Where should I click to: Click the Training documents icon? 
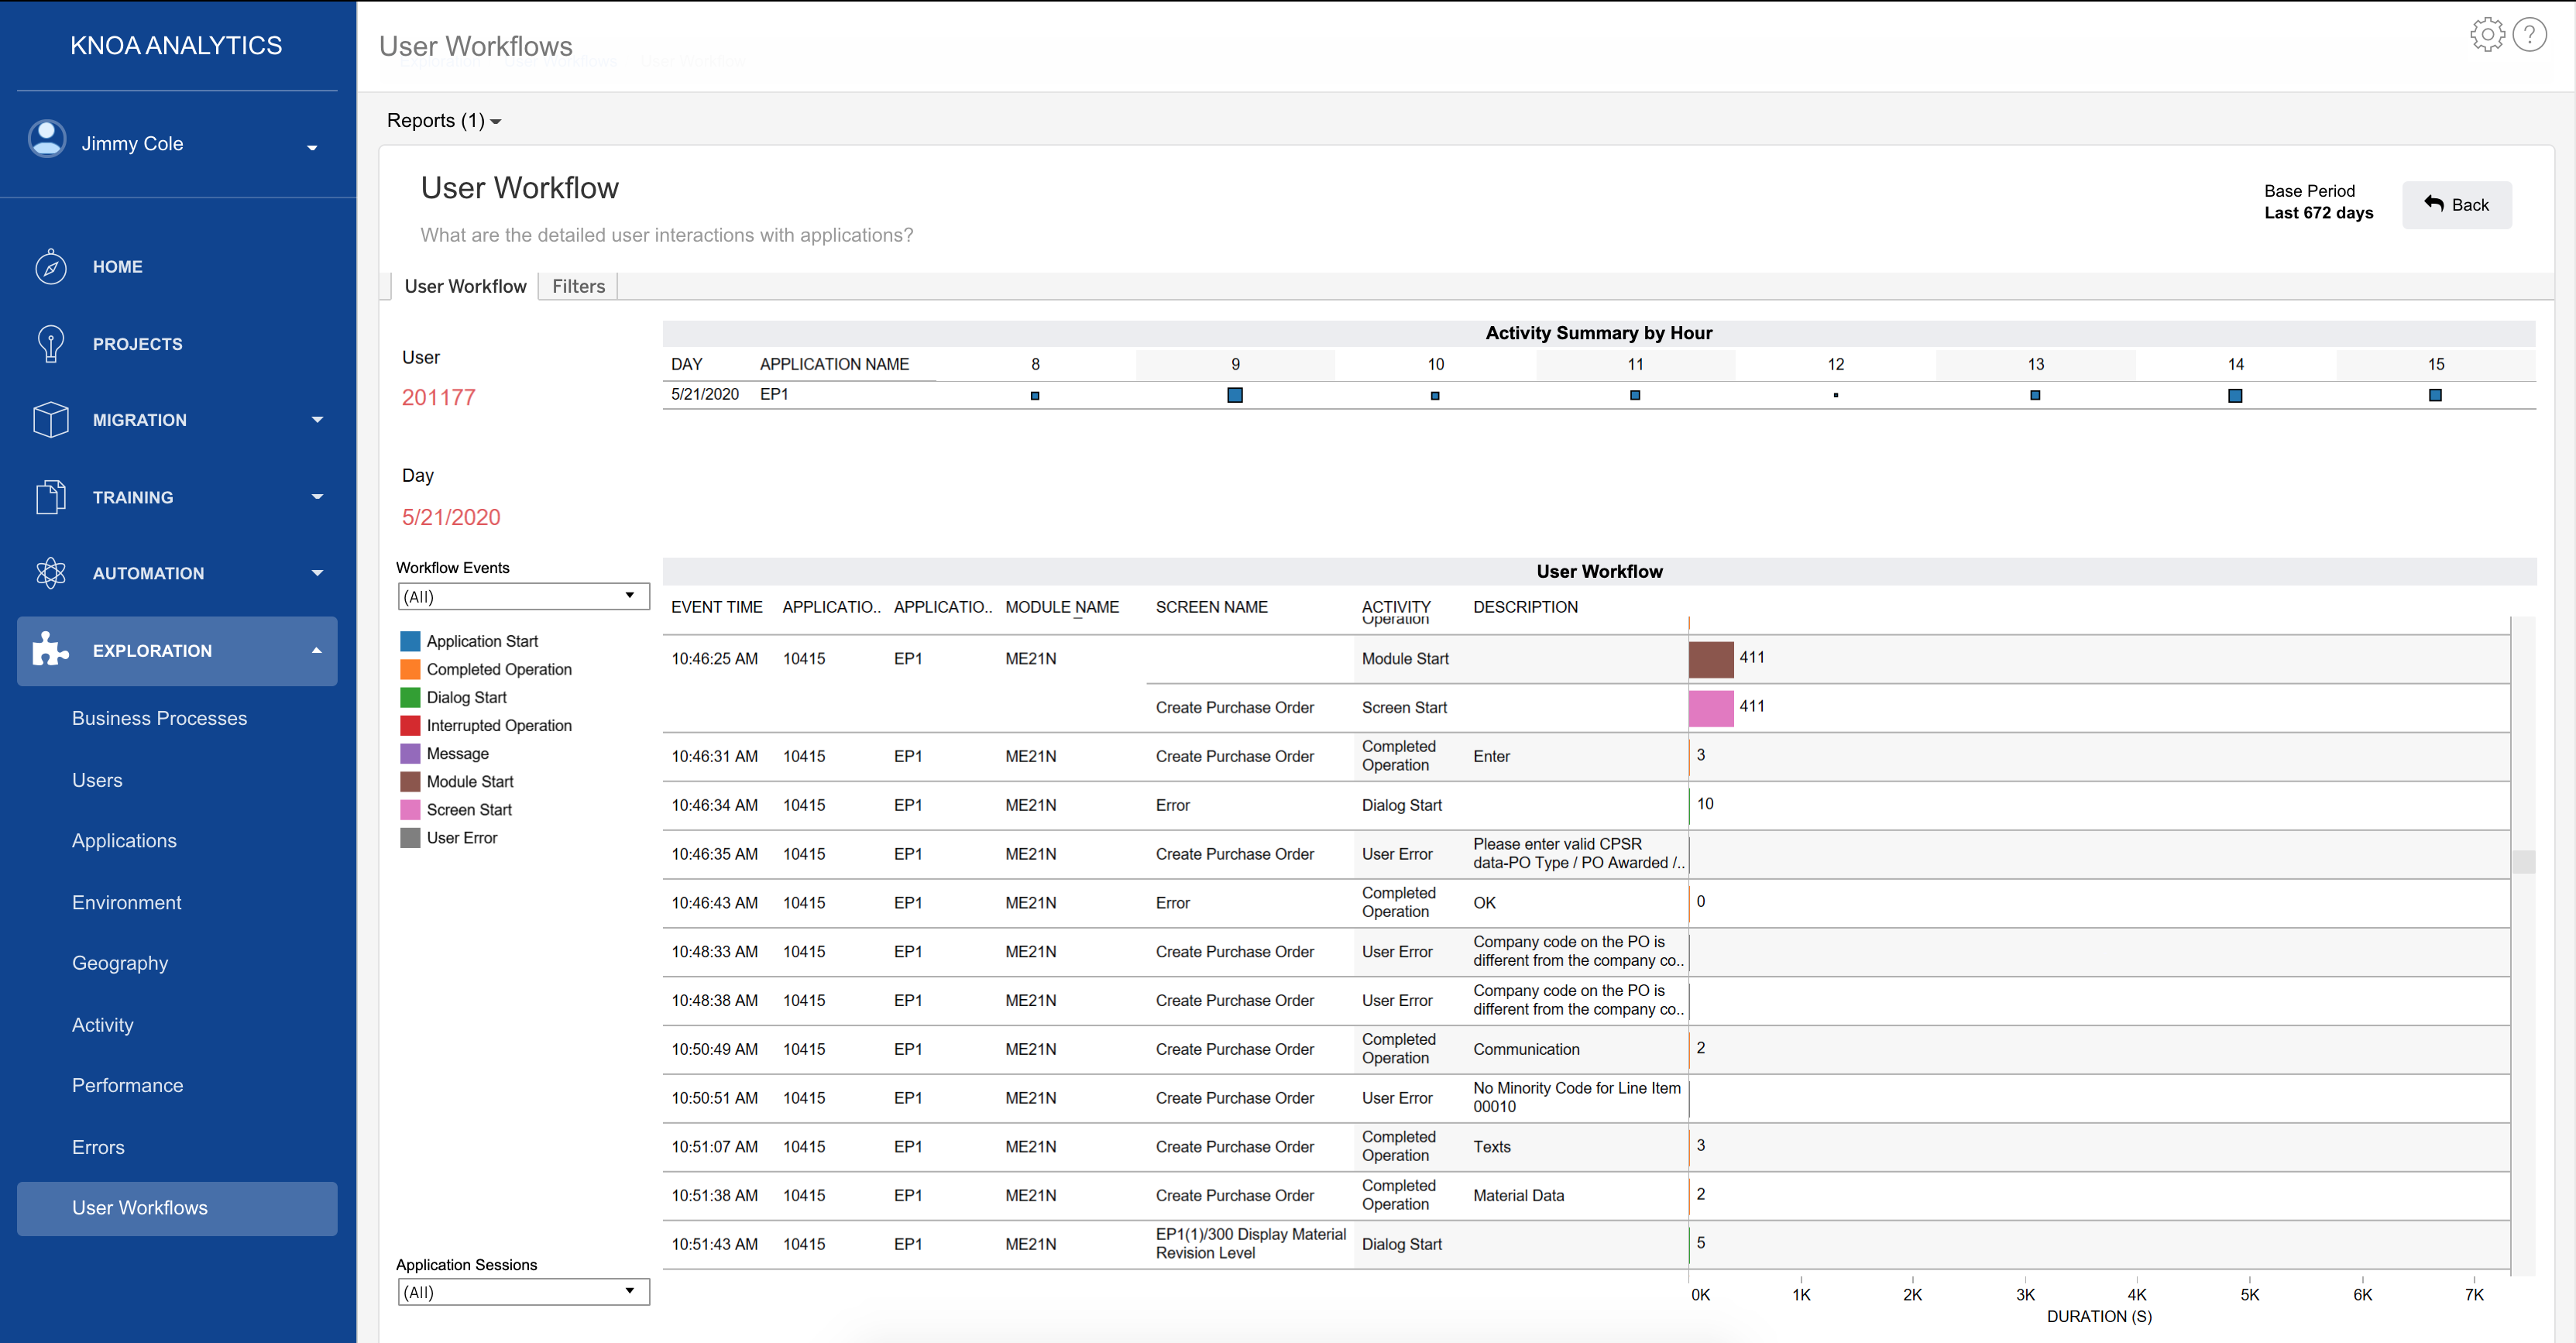pyautogui.click(x=50, y=497)
